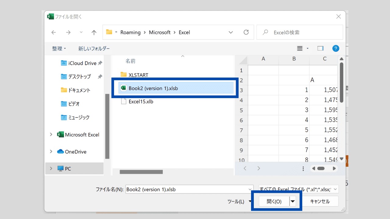The width and height of the screenshot is (390, 219).
Task: Click the preview pane vertical scrollbar thumb
Action: [x=342, y=82]
